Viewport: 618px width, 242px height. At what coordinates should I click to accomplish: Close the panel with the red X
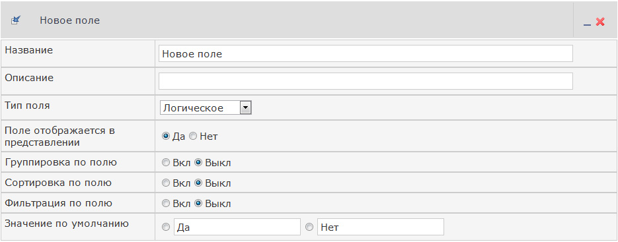[x=600, y=22]
